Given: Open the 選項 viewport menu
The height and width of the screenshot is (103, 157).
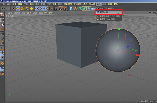Looking at the screenshot, I should click(x=29, y=13).
